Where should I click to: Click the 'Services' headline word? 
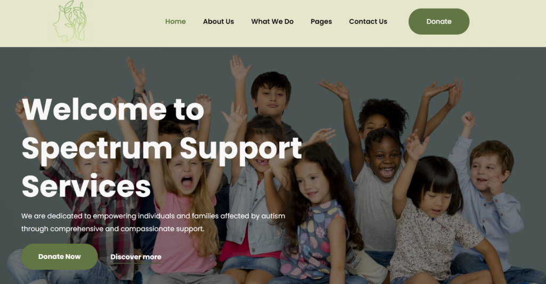tap(86, 186)
